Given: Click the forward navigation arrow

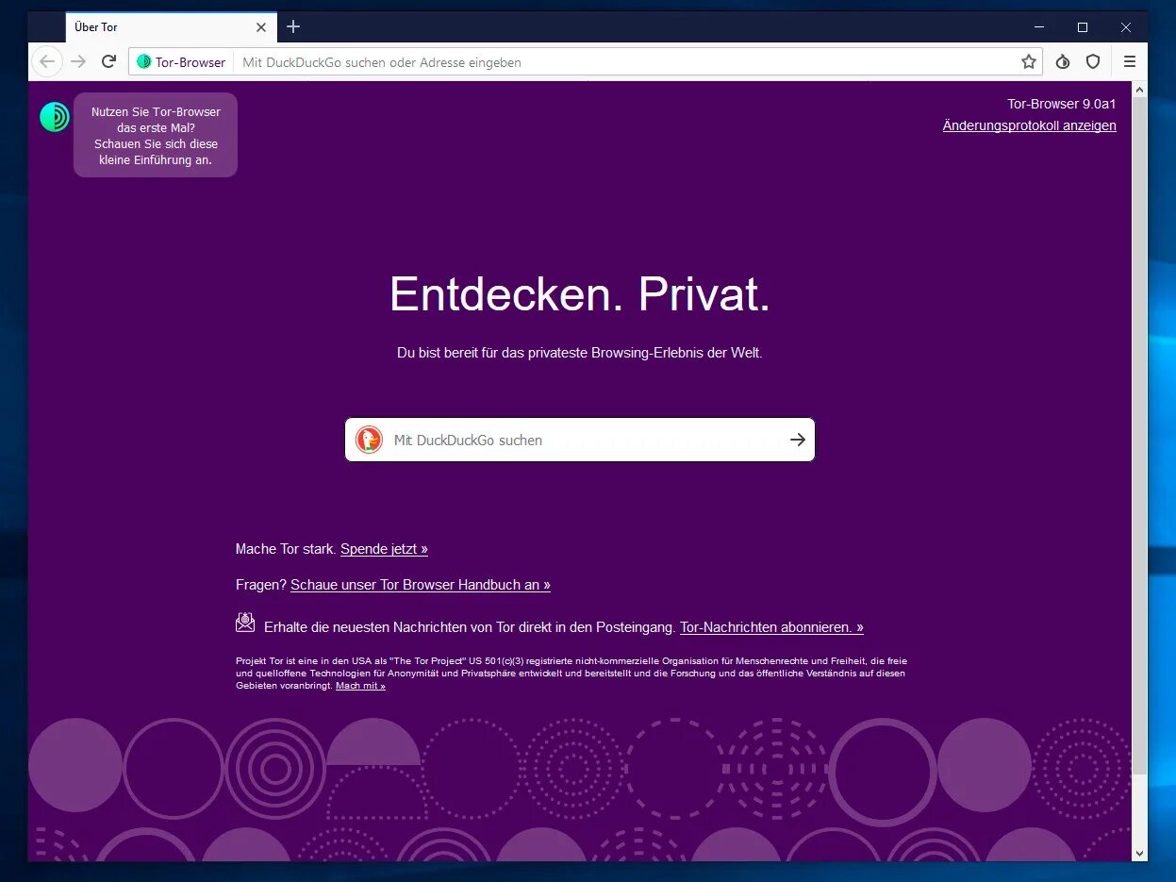Looking at the screenshot, I should (x=78, y=61).
